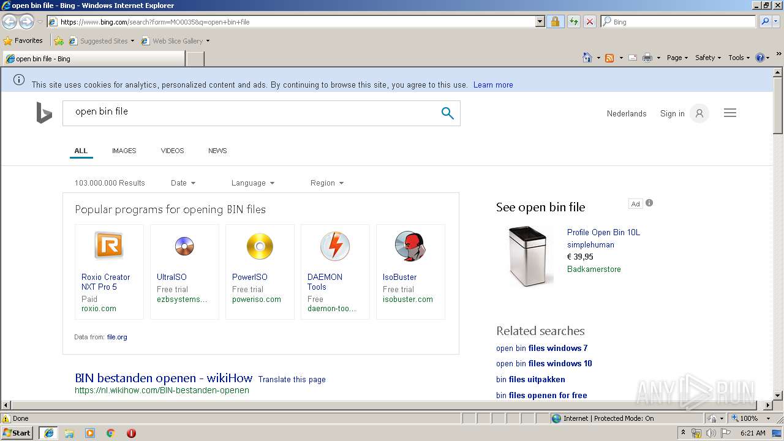Open the Date filter dropdown
Image resolution: width=784 pixels, height=441 pixels.
[183, 183]
